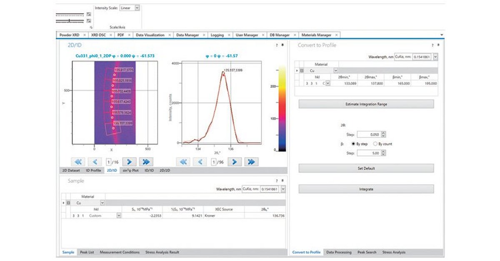
Task: Open the Intensity Scale dropdown
Action: point(137,7)
